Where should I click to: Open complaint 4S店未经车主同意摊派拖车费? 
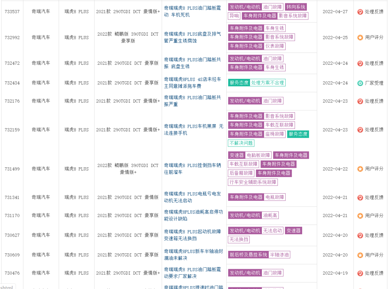click(x=192, y=83)
